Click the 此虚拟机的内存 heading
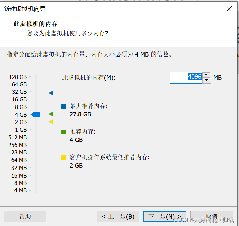The image size is (239, 226). (x=35, y=24)
